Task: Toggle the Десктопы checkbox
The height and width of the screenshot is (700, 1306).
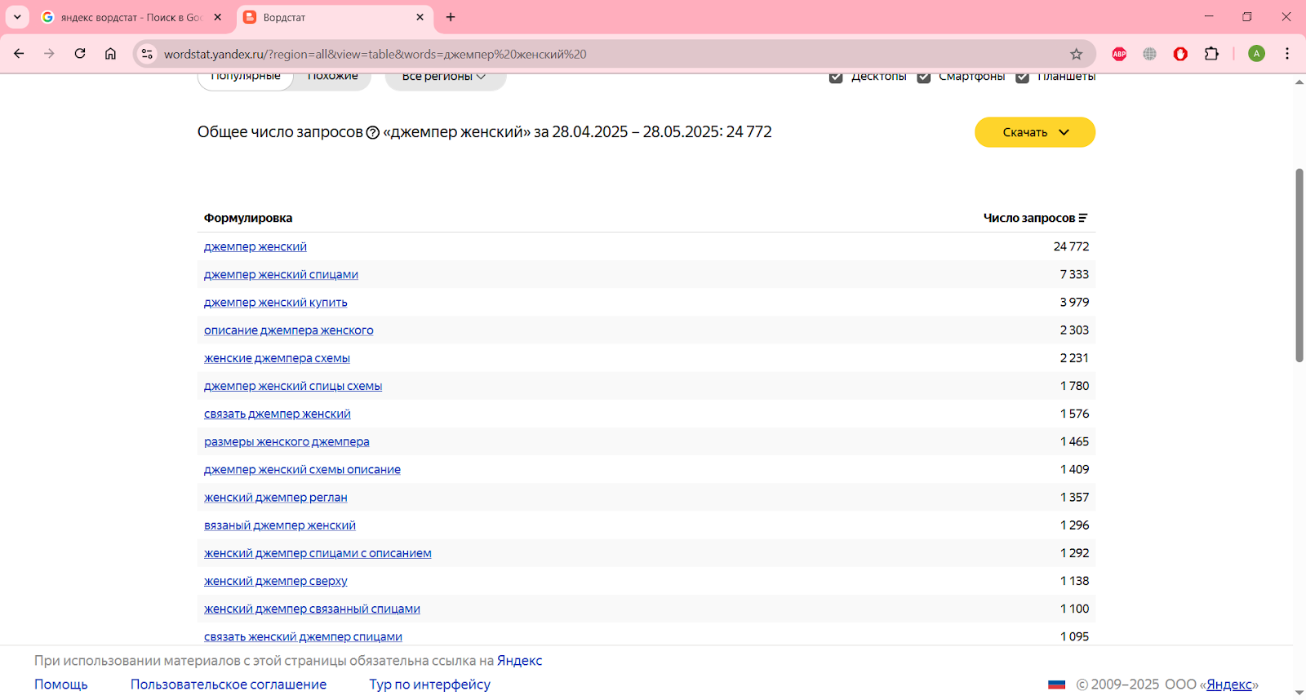Action: coord(836,77)
